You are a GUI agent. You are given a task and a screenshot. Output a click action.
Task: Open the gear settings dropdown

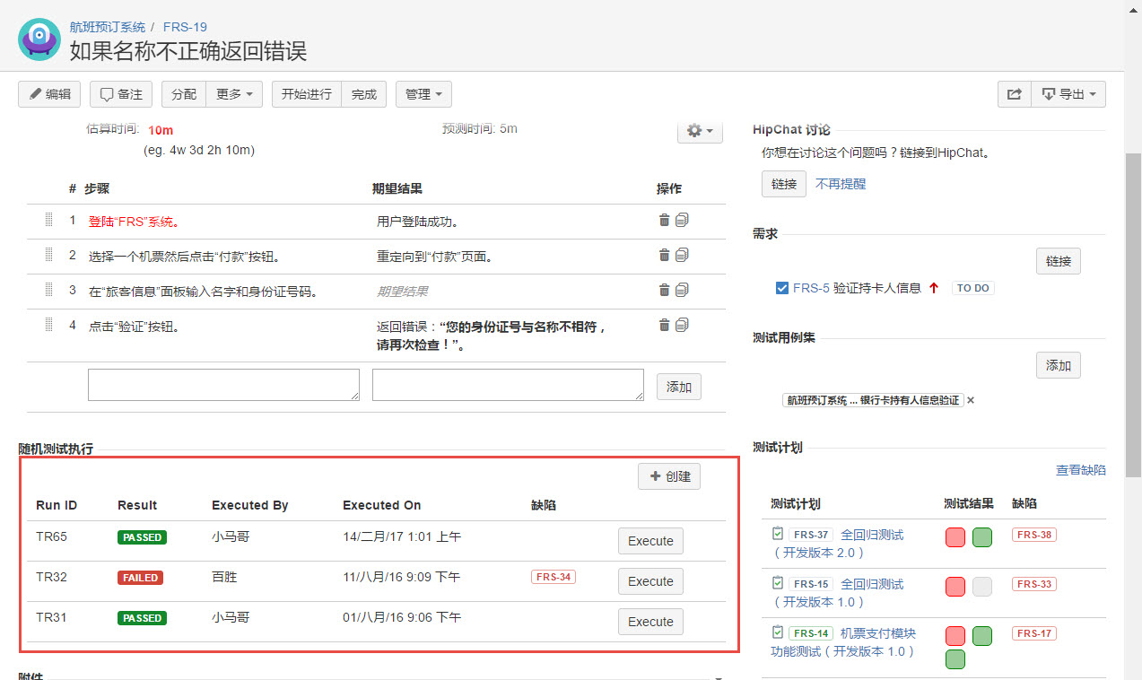pyautogui.click(x=700, y=130)
